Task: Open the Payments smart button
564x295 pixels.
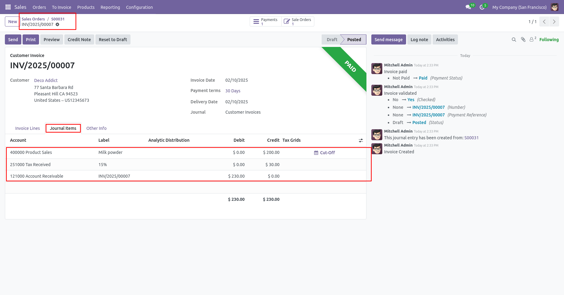Action: pyautogui.click(x=266, y=22)
